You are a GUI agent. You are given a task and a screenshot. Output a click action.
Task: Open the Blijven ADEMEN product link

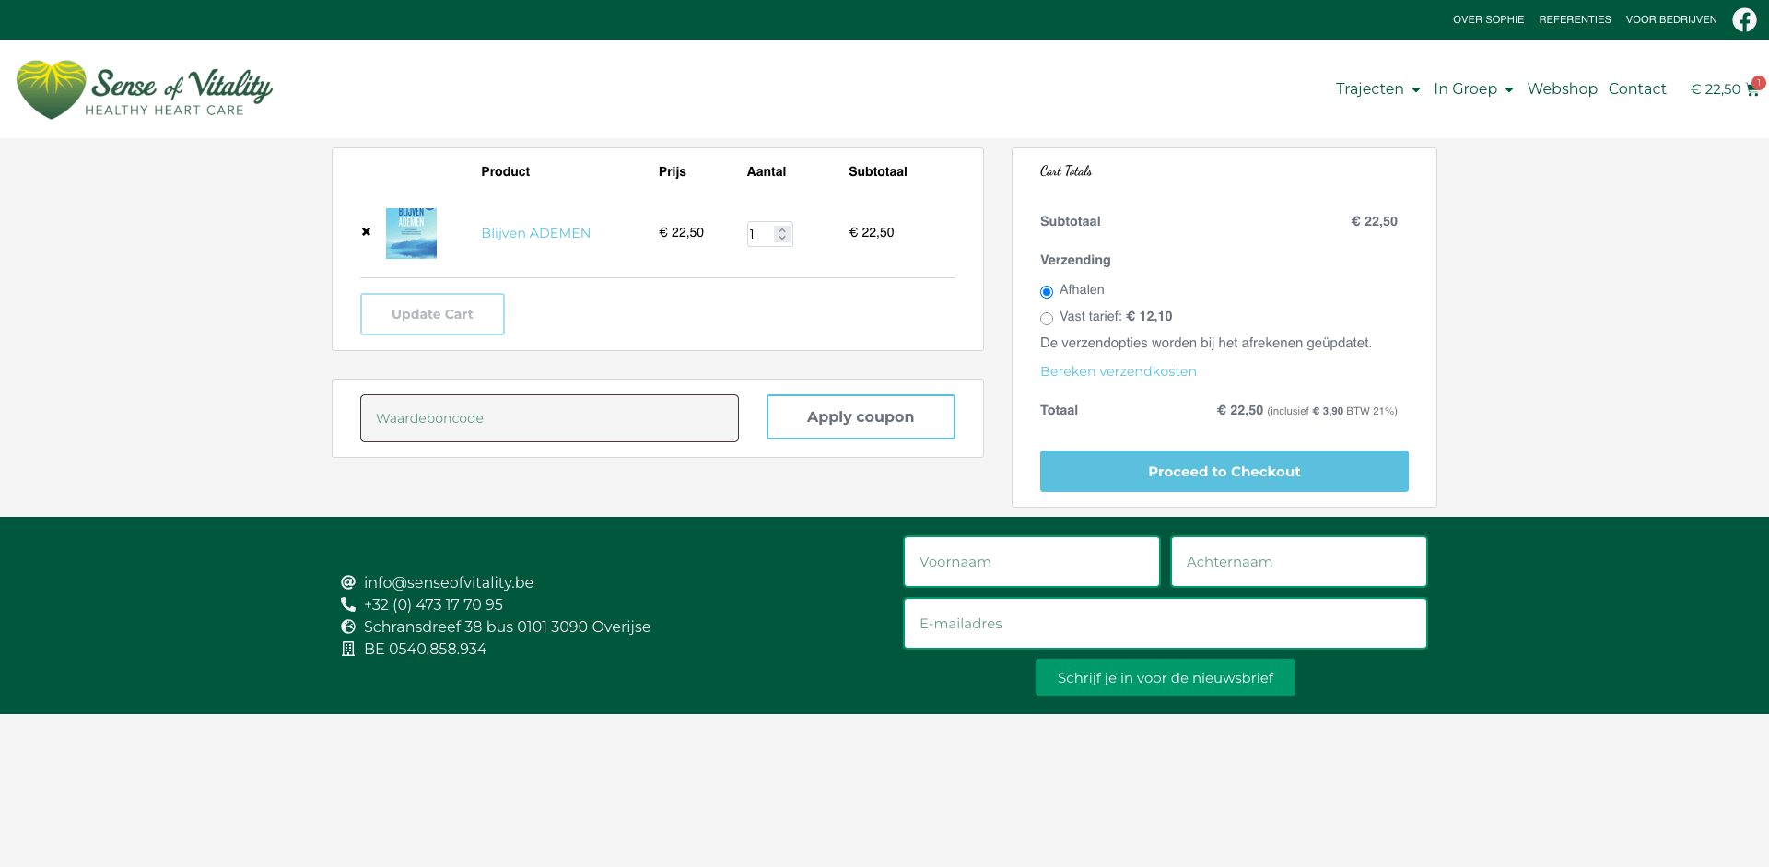(x=535, y=233)
